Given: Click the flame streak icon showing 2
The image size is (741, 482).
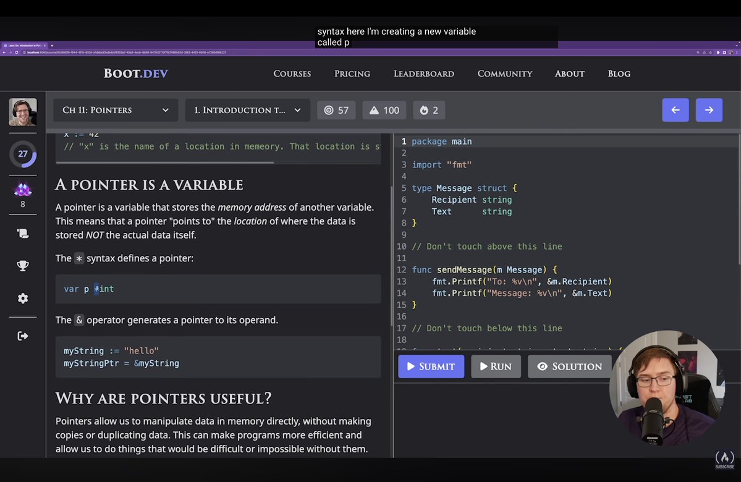Looking at the screenshot, I should coord(429,110).
